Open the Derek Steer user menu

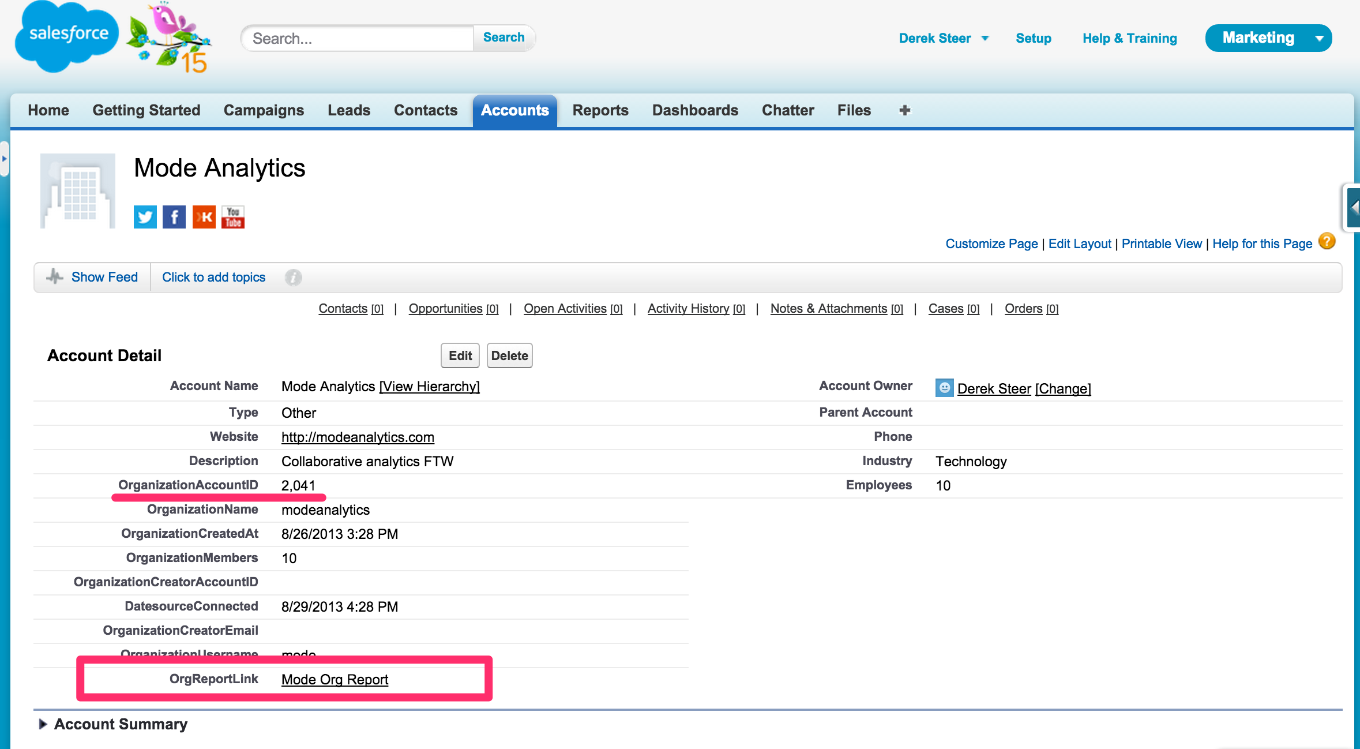(x=944, y=38)
